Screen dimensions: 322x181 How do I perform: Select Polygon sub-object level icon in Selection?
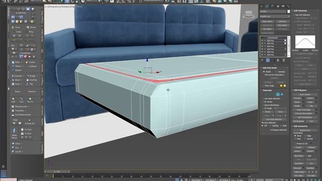point(278,95)
